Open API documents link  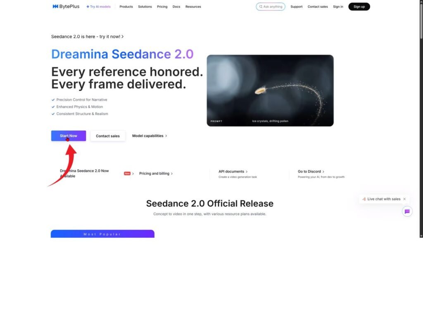(233, 171)
